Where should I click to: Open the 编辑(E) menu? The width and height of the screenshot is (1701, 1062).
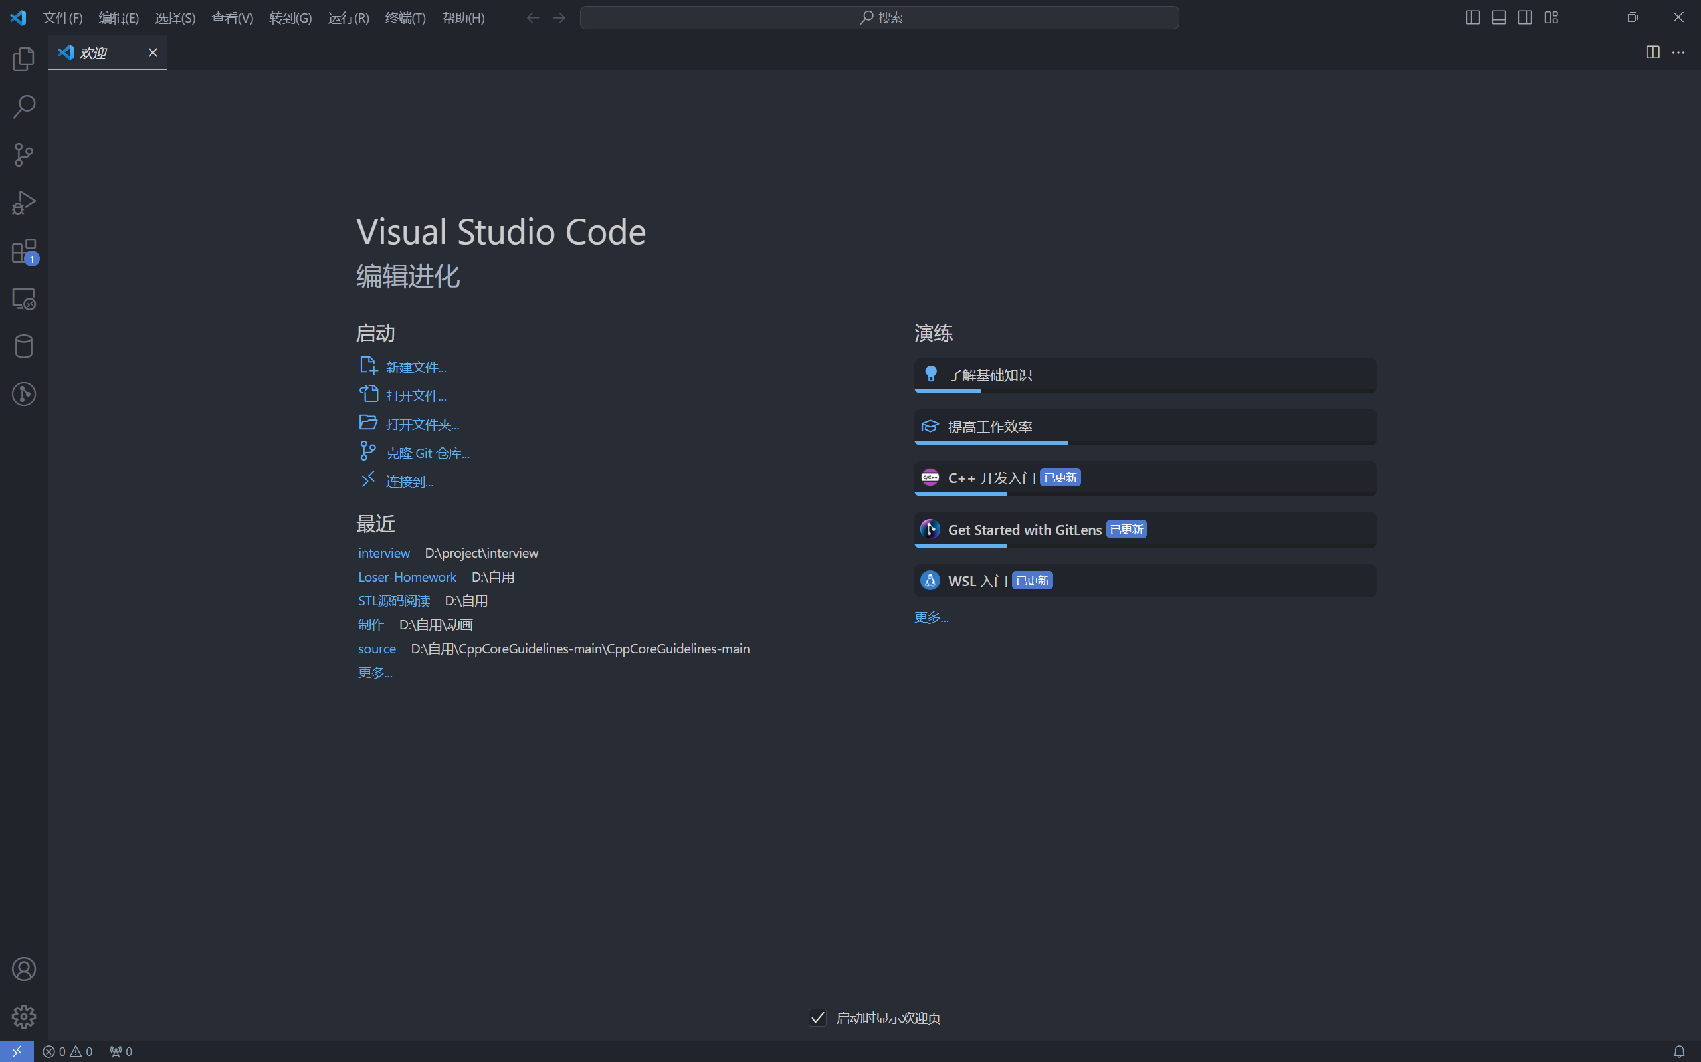[119, 17]
